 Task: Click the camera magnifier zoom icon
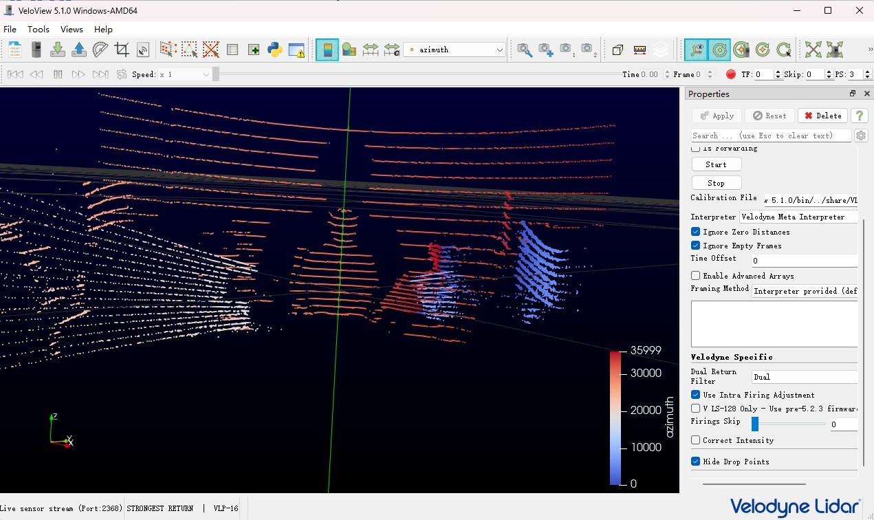pyautogui.click(x=525, y=50)
